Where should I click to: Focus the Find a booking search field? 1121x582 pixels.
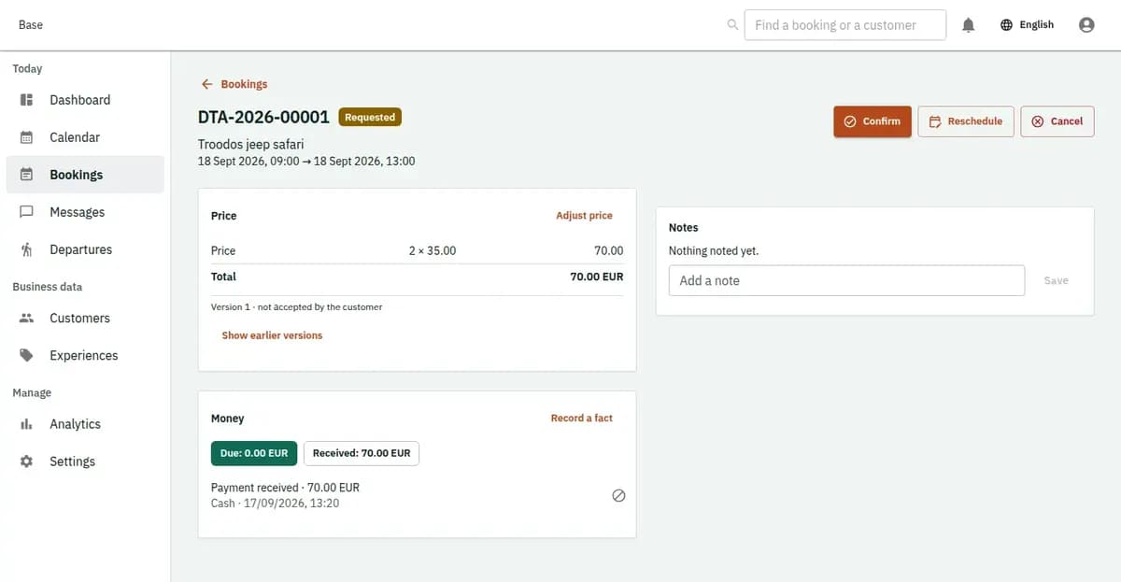point(845,25)
